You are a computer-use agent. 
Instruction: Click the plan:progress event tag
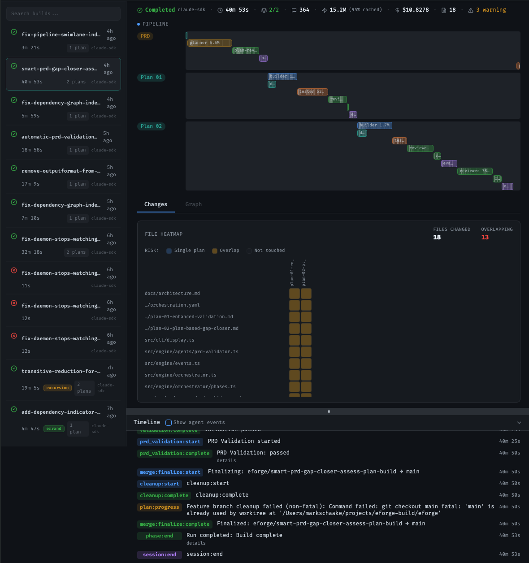click(x=160, y=507)
